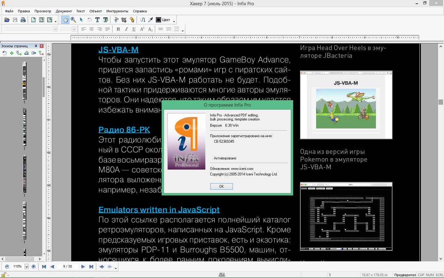
Task: Pin the Эскизы страниц panel
Action: click(x=36, y=46)
